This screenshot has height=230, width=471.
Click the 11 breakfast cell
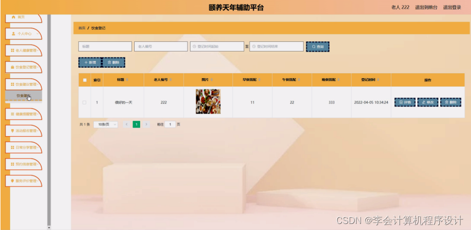(x=252, y=102)
